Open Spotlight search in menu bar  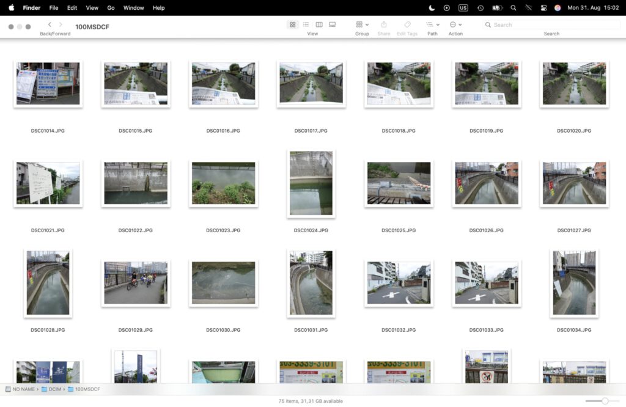(514, 7)
